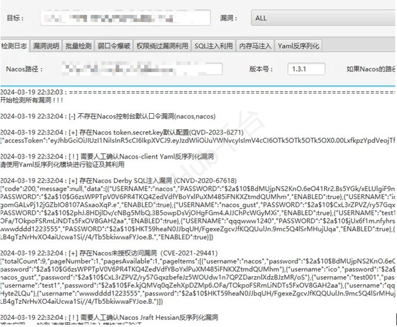Click the 版本号 field showing 1.3.1
This screenshot has width=397, height=327.
(x=305, y=69)
